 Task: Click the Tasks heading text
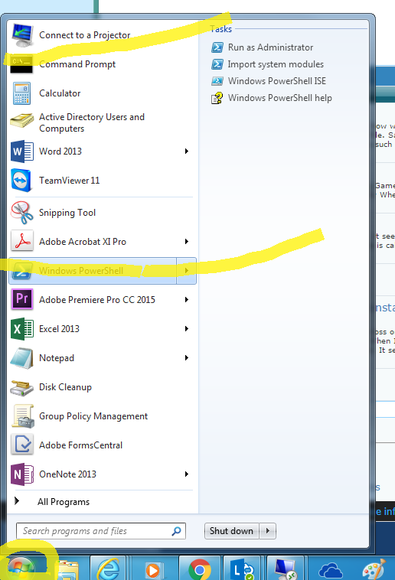click(x=221, y=29)
